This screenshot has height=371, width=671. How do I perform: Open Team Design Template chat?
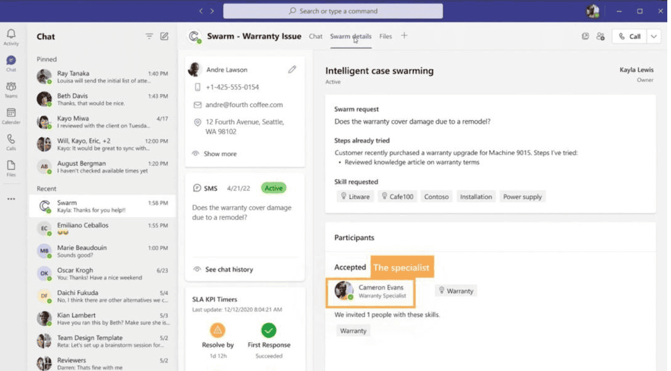pos(102,341)
